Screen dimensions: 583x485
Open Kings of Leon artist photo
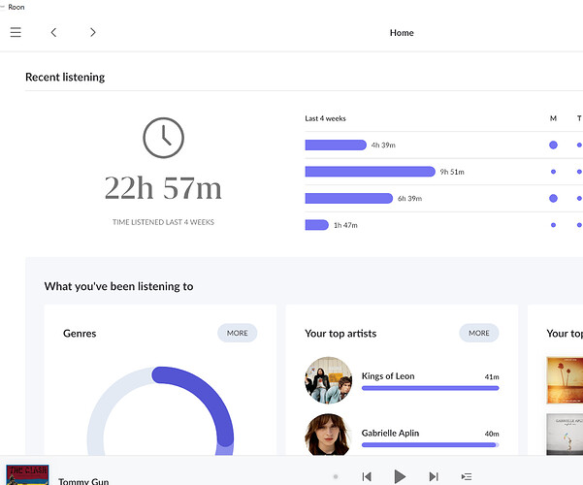(x=328, y=380)
